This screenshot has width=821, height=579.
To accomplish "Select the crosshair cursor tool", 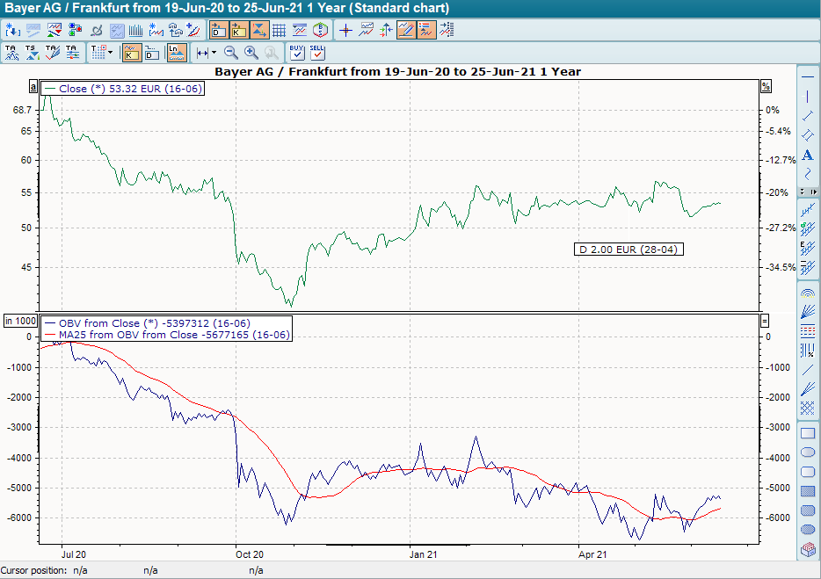I will coord(345,29).
